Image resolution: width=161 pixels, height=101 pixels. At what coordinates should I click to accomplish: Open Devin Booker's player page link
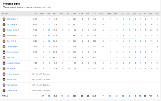[x=11, y=35]
